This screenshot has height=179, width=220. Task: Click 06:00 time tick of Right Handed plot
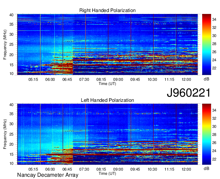pos(50,79)
